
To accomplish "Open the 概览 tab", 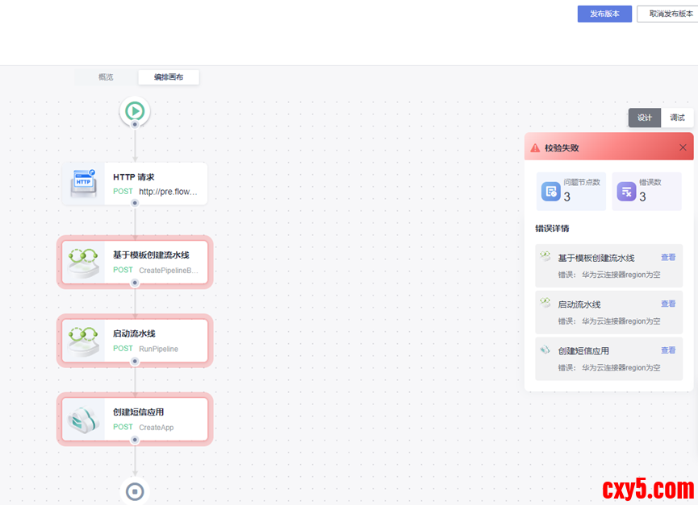I will (x=106, y=77).
